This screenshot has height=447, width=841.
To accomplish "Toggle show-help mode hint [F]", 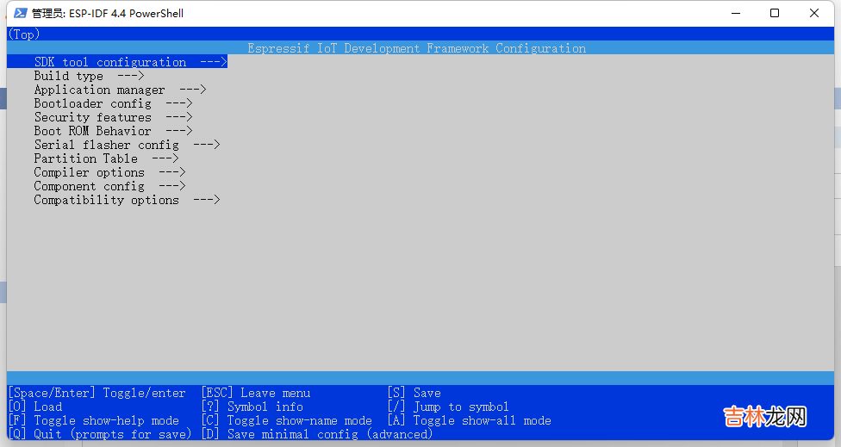I will (x=94, y=420).
